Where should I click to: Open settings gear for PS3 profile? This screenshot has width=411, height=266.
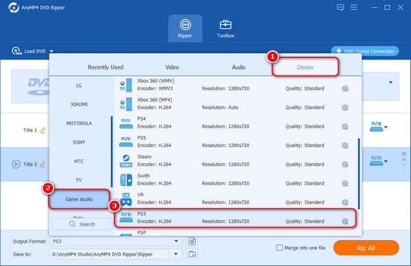coord(345,222)
